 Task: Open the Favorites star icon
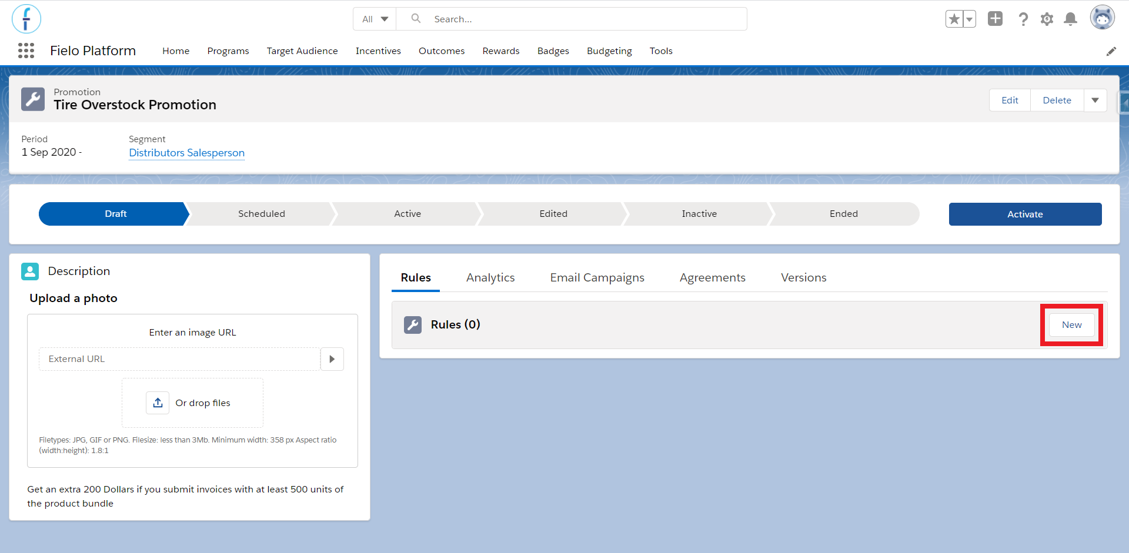(x=954, y=19)
